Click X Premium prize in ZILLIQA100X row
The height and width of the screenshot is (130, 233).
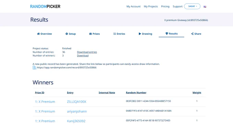[x=45, y=102]
